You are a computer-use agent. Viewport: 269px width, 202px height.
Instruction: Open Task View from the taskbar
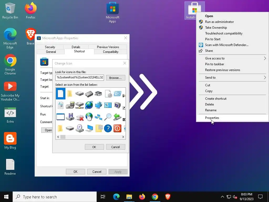(103, 197)
